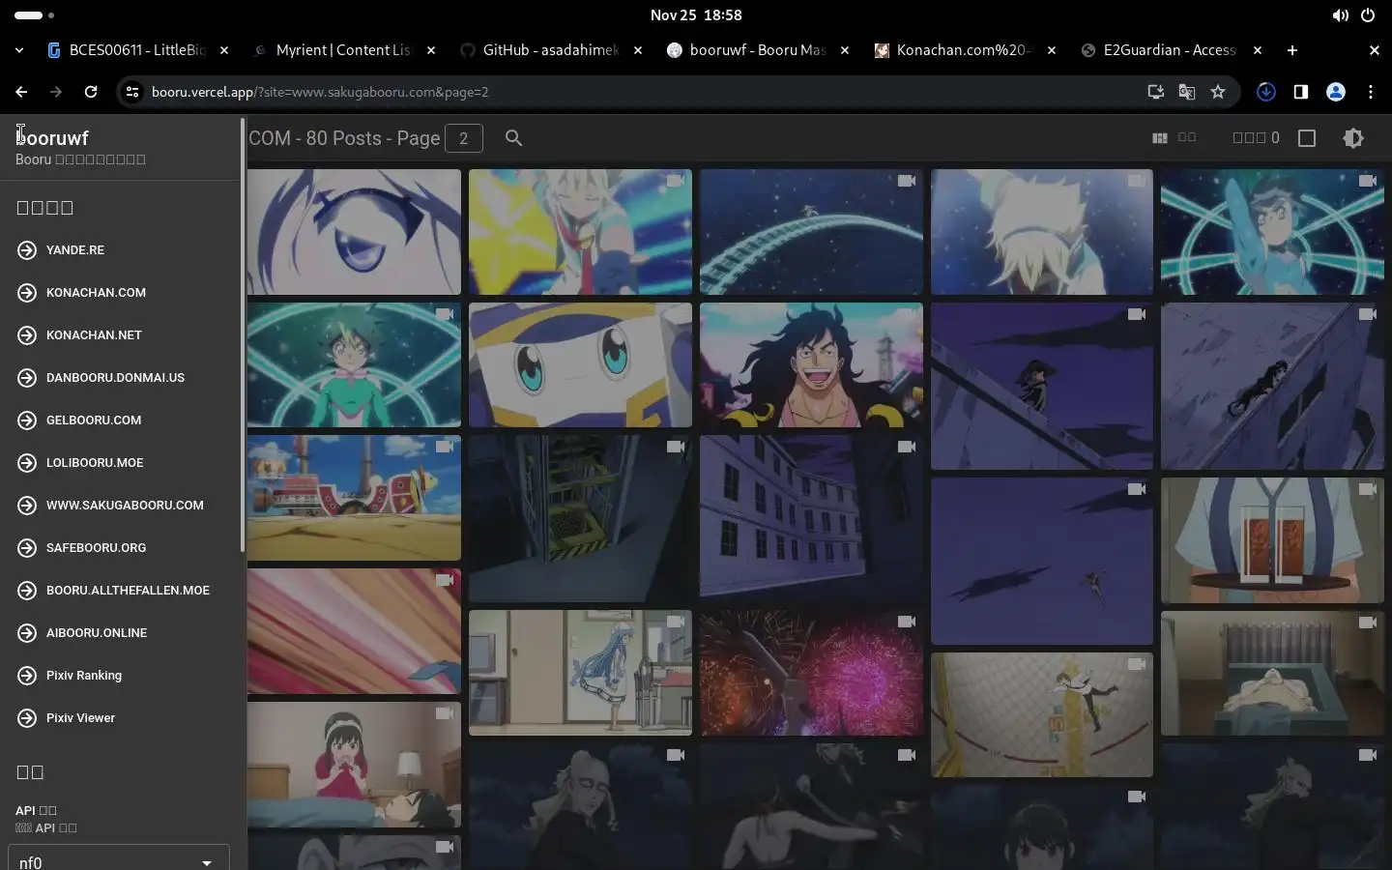Screen dimensions: 1392x870
Task: Open the search magnifier icon in header
Action: (514, 138)
